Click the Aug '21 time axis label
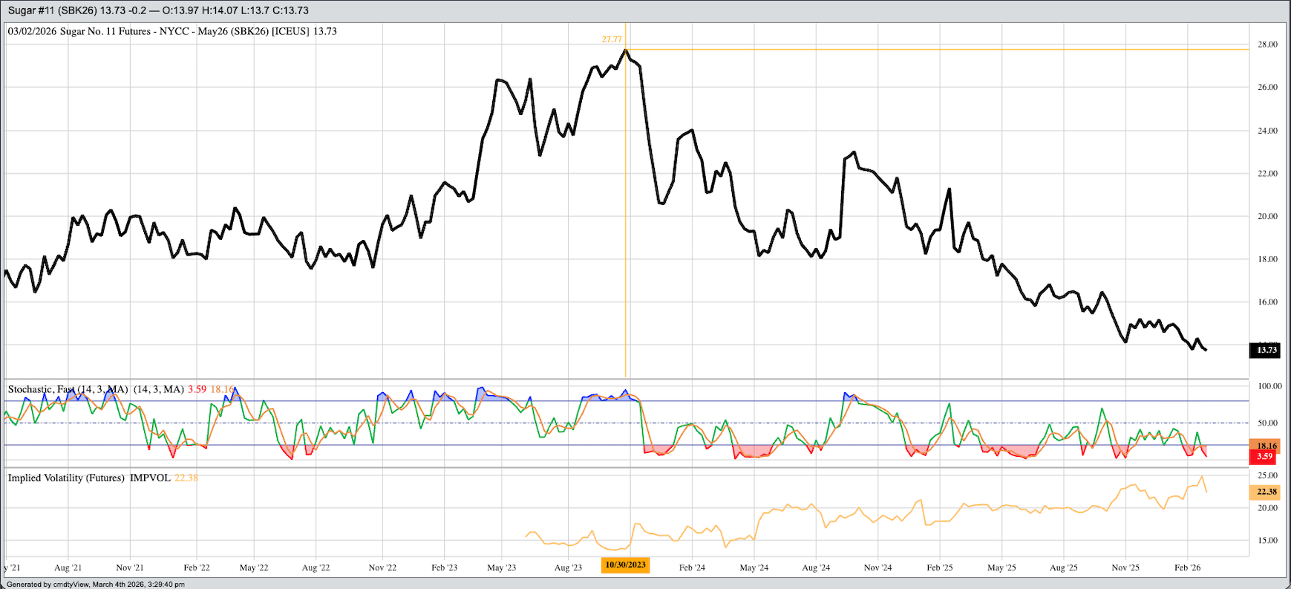 [68, 567]
